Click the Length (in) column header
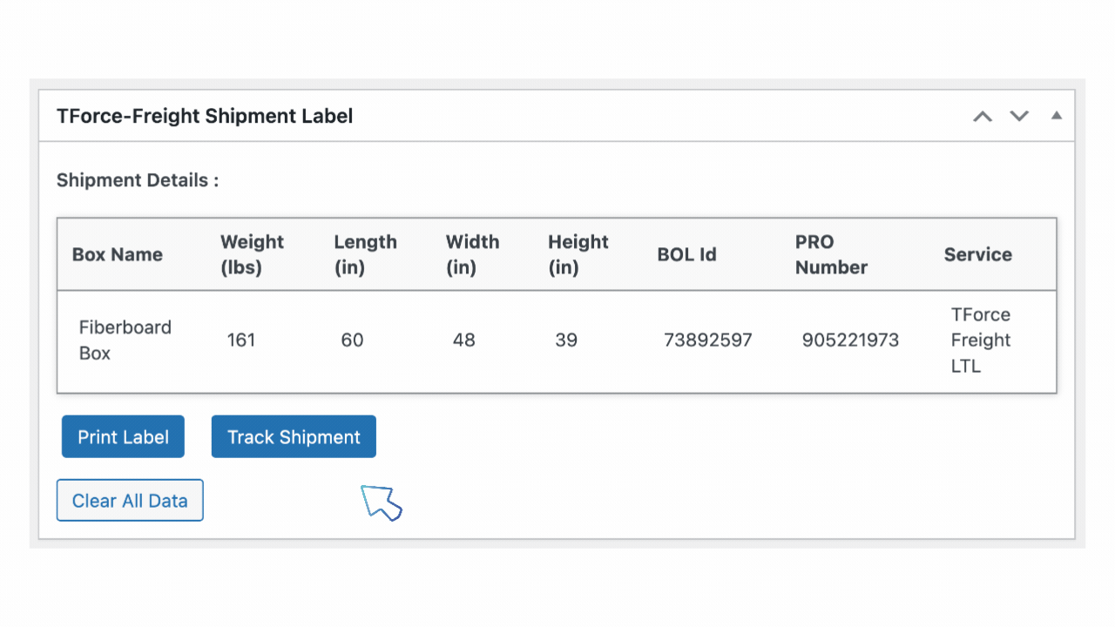 pos(365,254)
